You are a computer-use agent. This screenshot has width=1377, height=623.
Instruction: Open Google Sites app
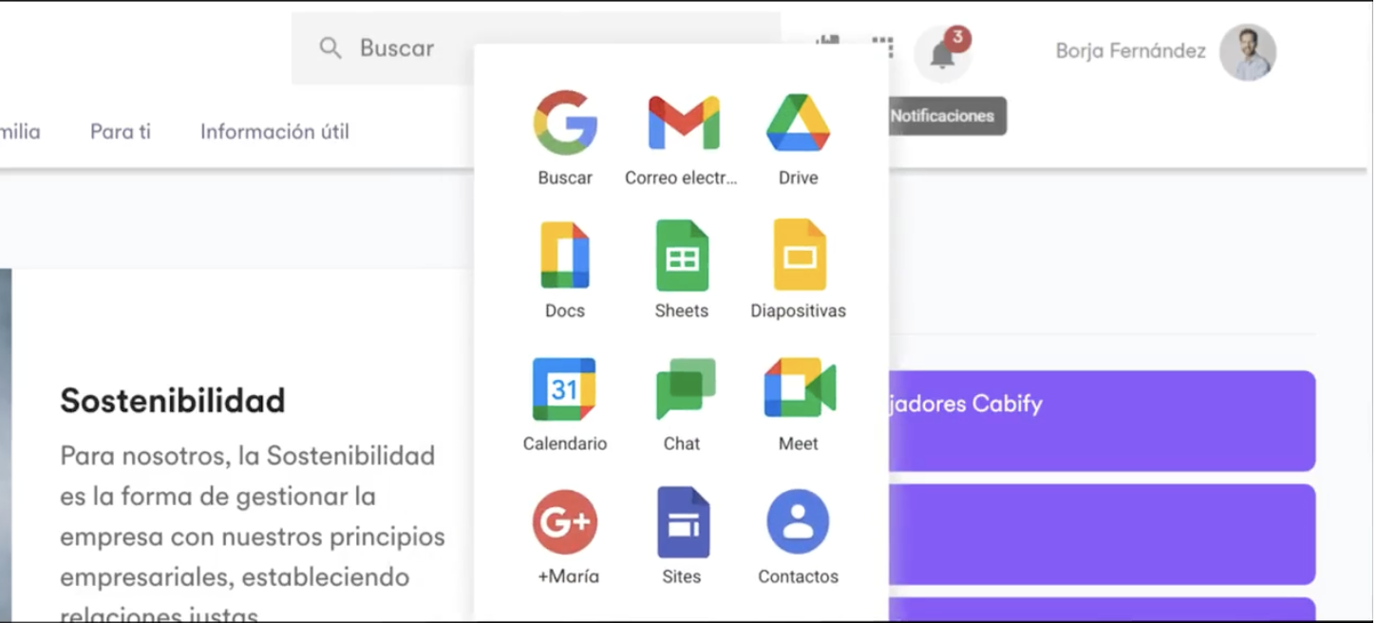683,521
